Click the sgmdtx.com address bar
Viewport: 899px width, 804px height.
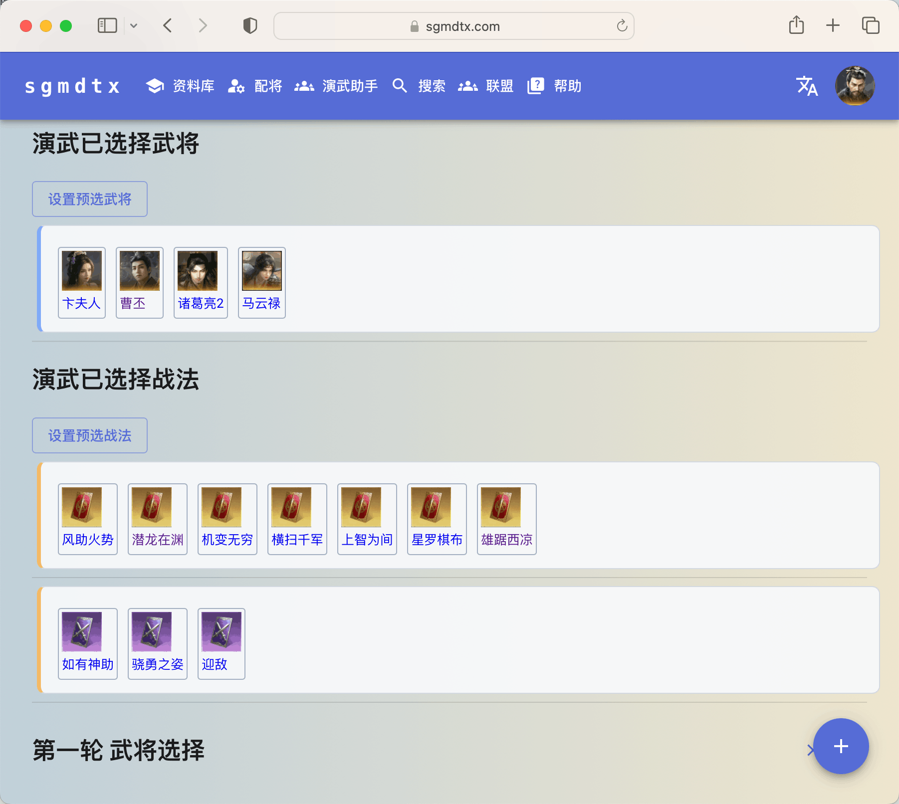coord(454,26)
